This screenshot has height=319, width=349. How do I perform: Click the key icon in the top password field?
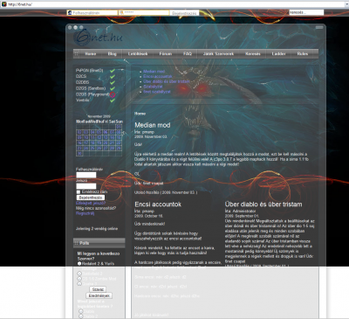tap(121, 13)
